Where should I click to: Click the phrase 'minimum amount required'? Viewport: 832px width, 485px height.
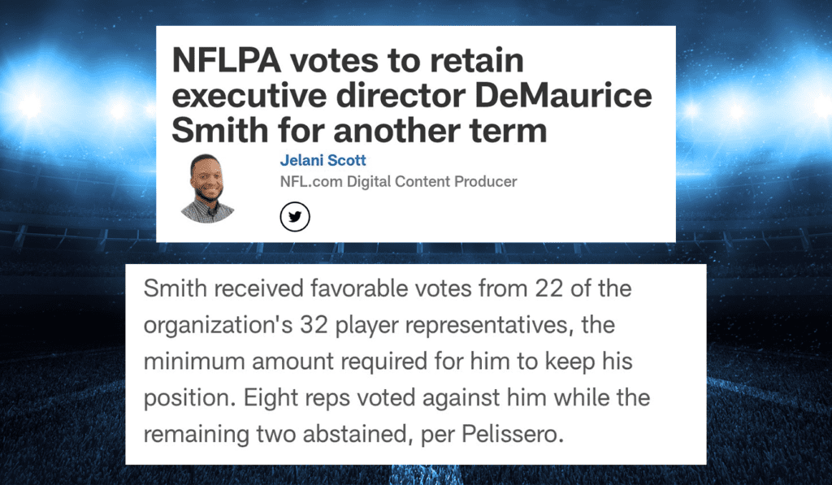pyautogui.click(x=285, y=362)
